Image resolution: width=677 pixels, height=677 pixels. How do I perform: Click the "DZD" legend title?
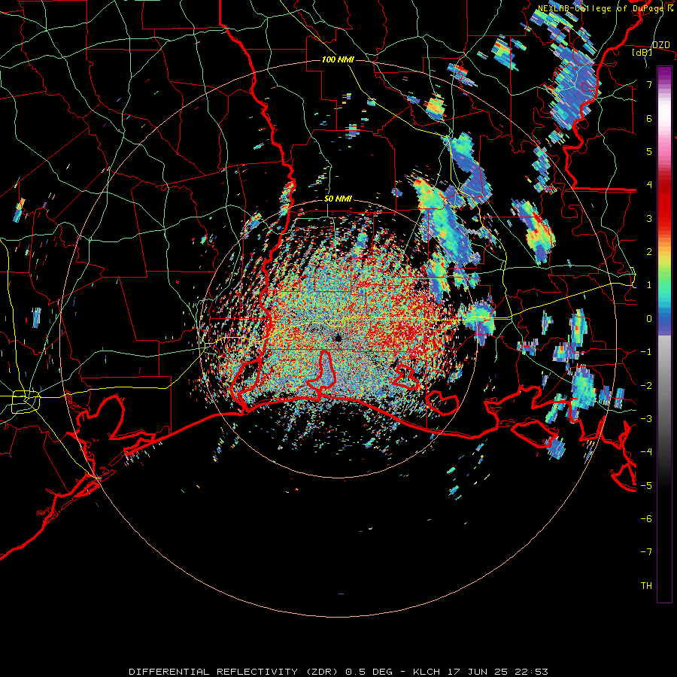[660, 45]
